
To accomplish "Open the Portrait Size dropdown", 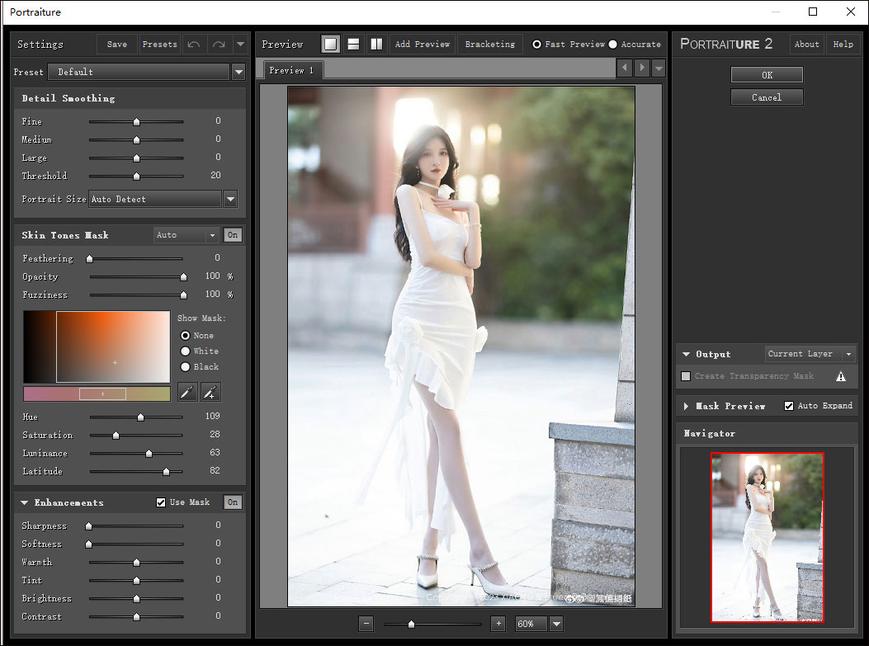I will (x=230, y=199).
